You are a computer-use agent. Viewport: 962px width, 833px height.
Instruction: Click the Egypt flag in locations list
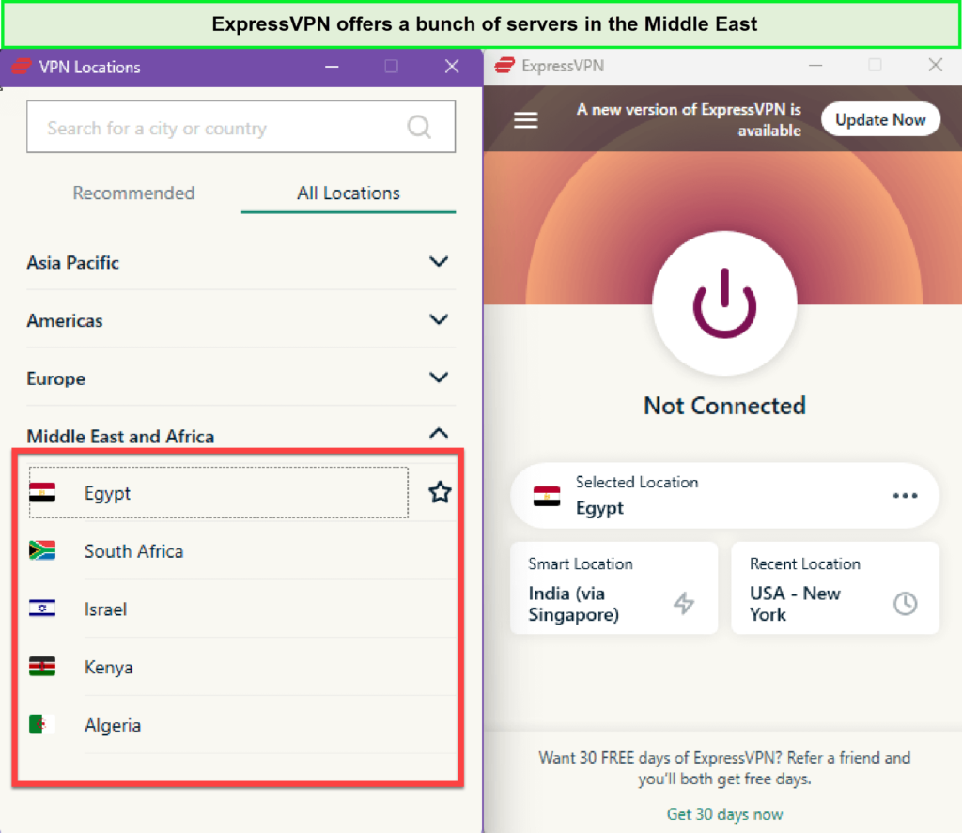(x=42, y=492)
